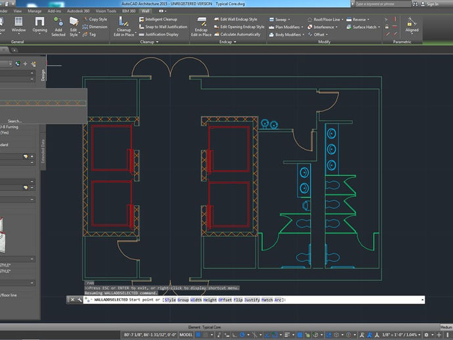Viewport: 453px width, 340px height.
Task: Open the Sweep dropdown
Action: [280, 20]
